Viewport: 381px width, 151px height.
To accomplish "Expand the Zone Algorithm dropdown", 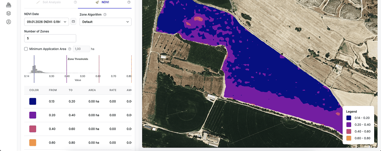I will pos(105,22).
